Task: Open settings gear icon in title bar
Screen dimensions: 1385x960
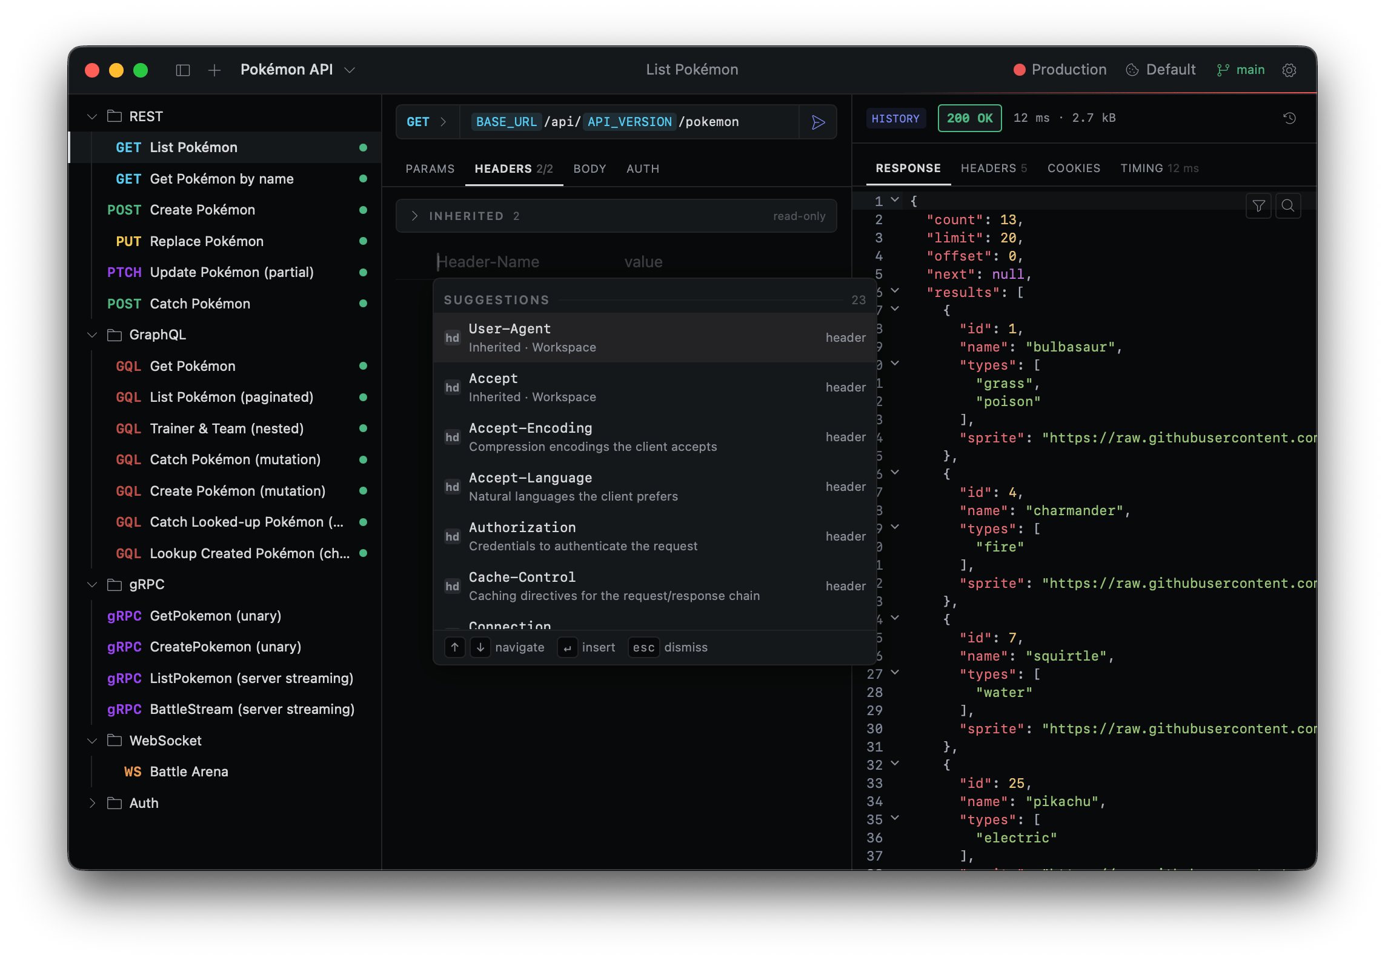Action: (x=1289, y=70)
